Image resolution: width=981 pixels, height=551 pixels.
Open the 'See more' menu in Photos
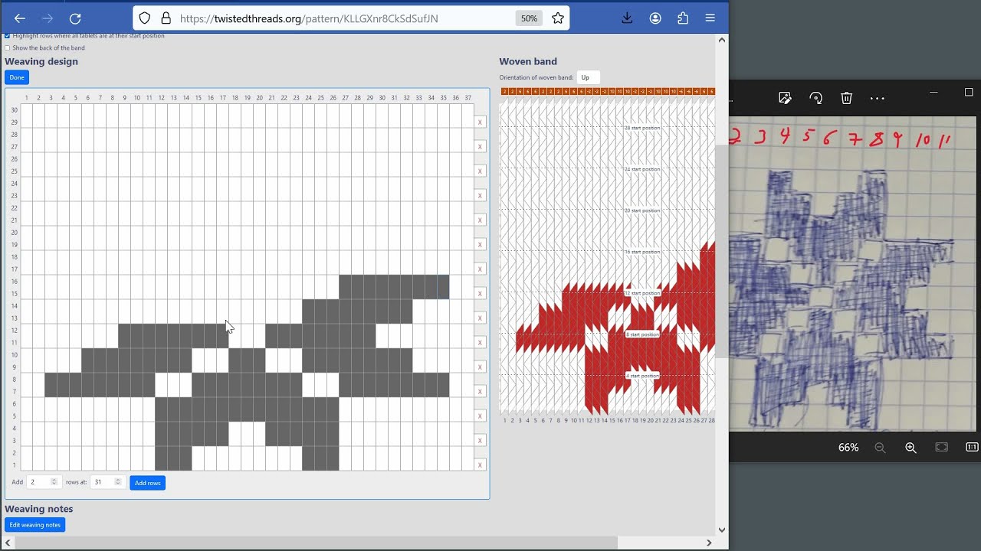coord(877,98)
